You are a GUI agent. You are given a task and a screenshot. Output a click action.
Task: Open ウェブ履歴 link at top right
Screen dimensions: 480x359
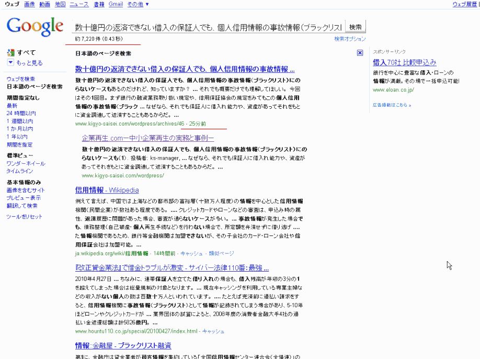[x=465, y=4]
